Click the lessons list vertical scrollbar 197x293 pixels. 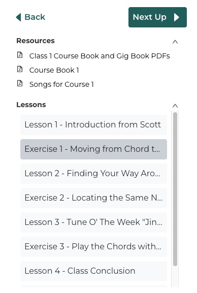click(175, 189)
